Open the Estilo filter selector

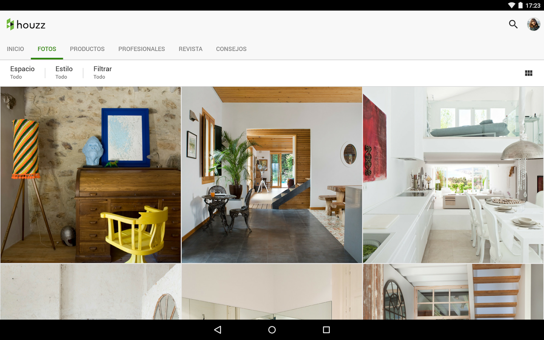click(64, 72)
